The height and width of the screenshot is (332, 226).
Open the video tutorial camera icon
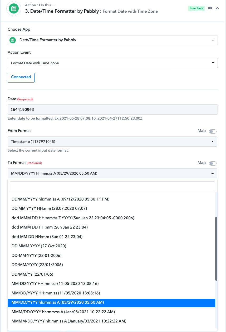click(210, 8)
